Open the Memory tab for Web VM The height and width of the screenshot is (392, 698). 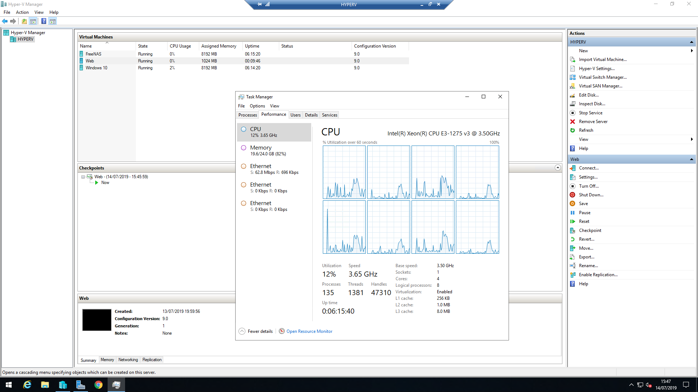point(107,360)
